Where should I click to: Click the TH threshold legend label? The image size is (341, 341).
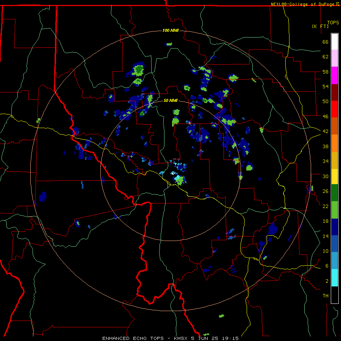pyautogui.click(x=325, y=296)
